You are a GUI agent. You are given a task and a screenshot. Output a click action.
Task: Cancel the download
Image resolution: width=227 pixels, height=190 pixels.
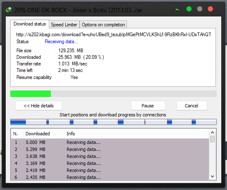point(192,106)
